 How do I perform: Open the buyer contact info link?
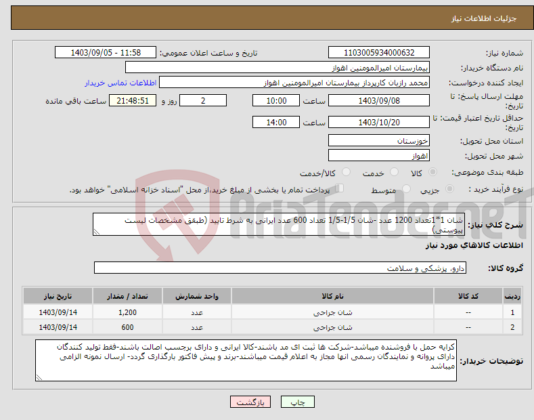120,83
